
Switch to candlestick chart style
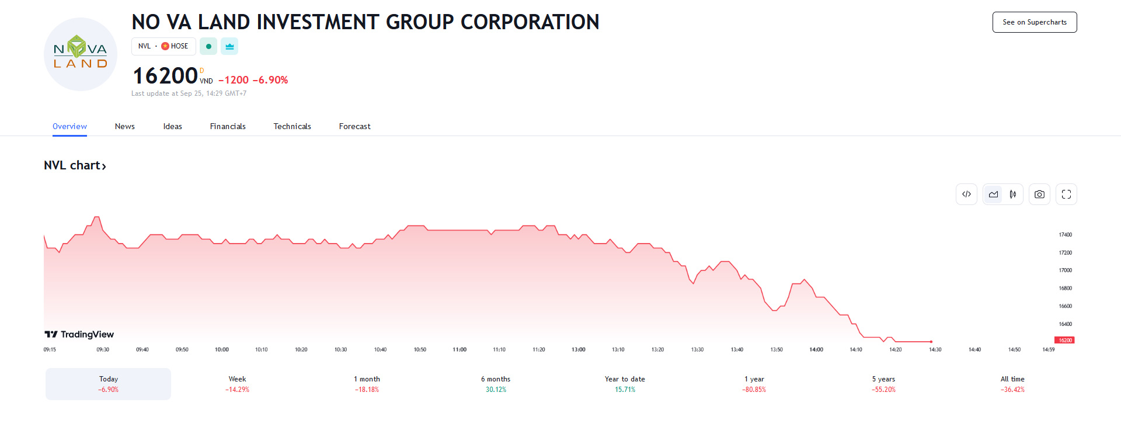click(x=1013, y=195)
